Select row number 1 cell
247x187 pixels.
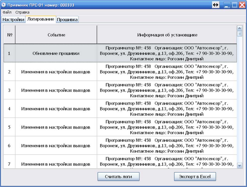click(x=10, y=53)
